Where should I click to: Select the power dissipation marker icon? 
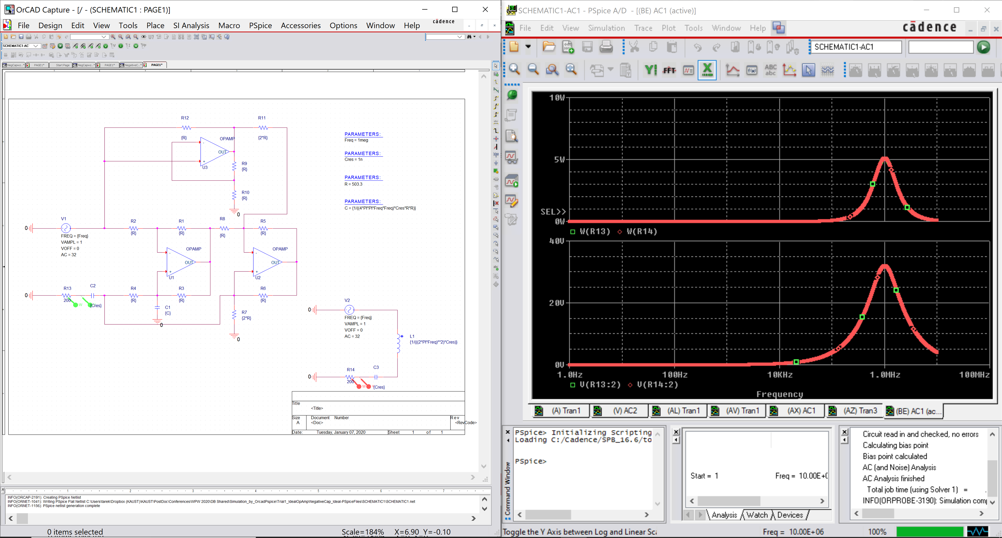[98, 46]
